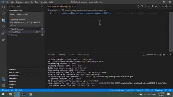Open the editor More Actions ellipsis
The image size is (173, 97).
click(170, 6)
